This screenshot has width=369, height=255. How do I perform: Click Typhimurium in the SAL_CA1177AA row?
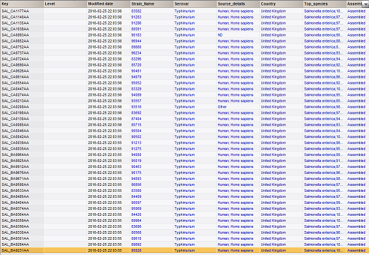pyautogui.click(x=185, y=11)
